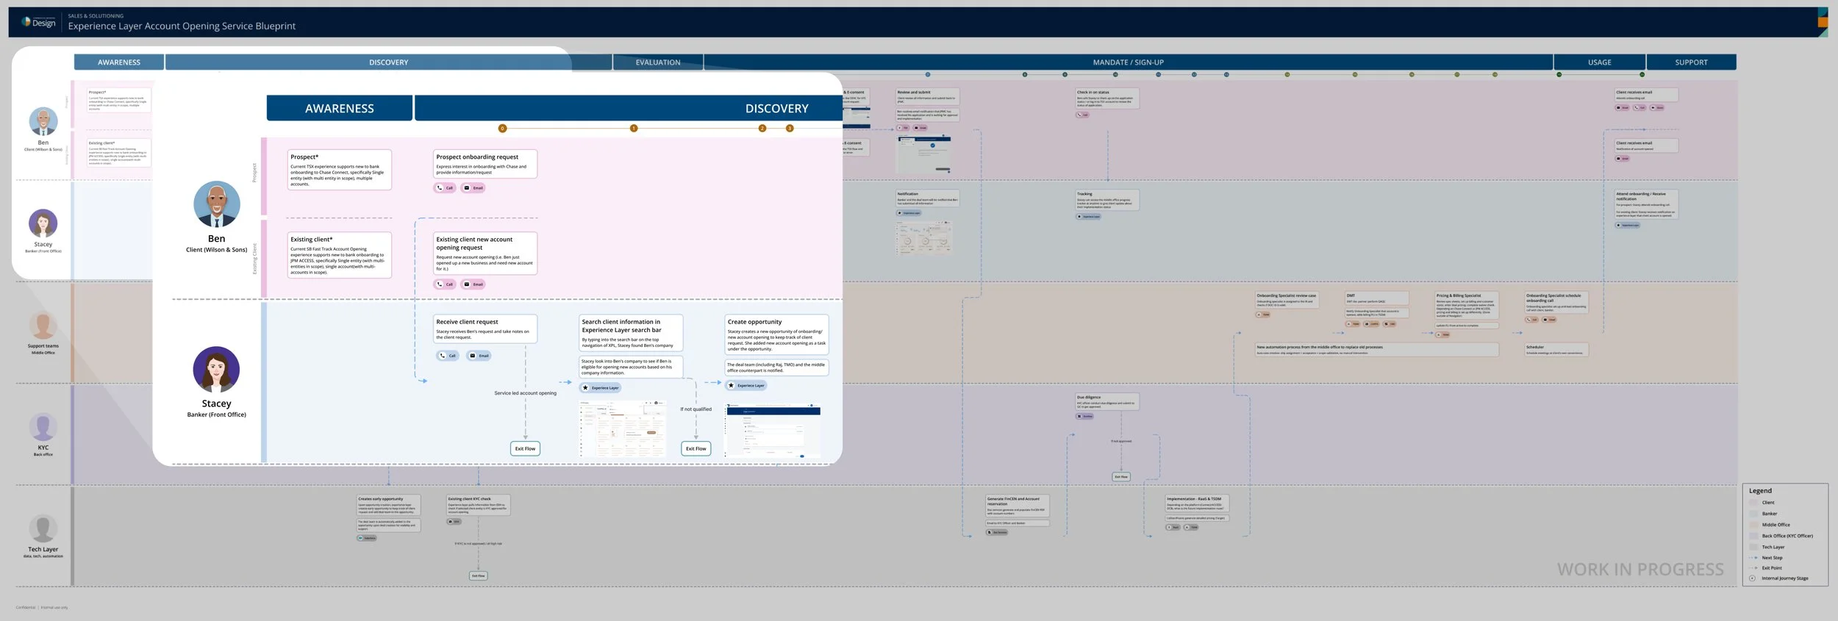Click journey stage marker 2 on the timeline
The width and height of the screenshot is (1838, 621).
pyautogui.click(x=762, y=129)
